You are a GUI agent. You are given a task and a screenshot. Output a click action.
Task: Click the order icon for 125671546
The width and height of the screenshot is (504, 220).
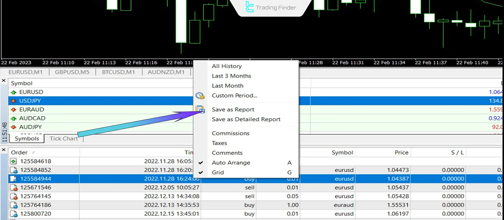[x=13, y=188]
